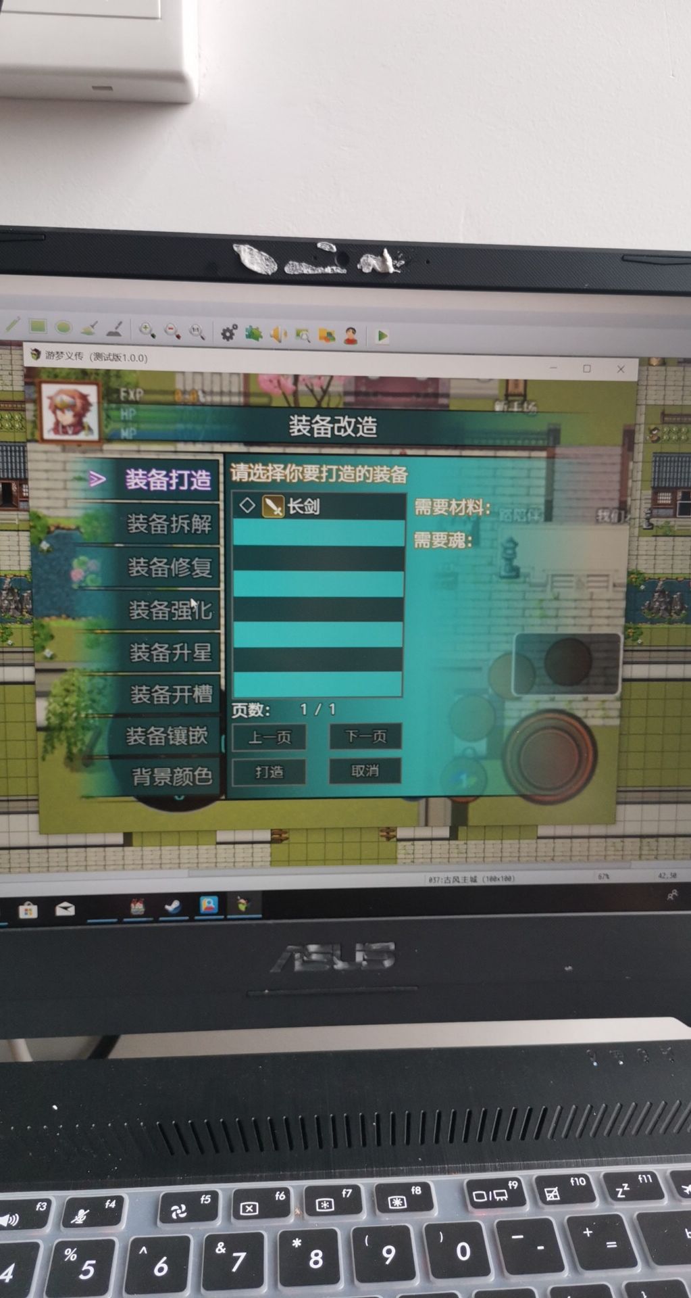Open the Mail app from taskbar

pos(65,909)
